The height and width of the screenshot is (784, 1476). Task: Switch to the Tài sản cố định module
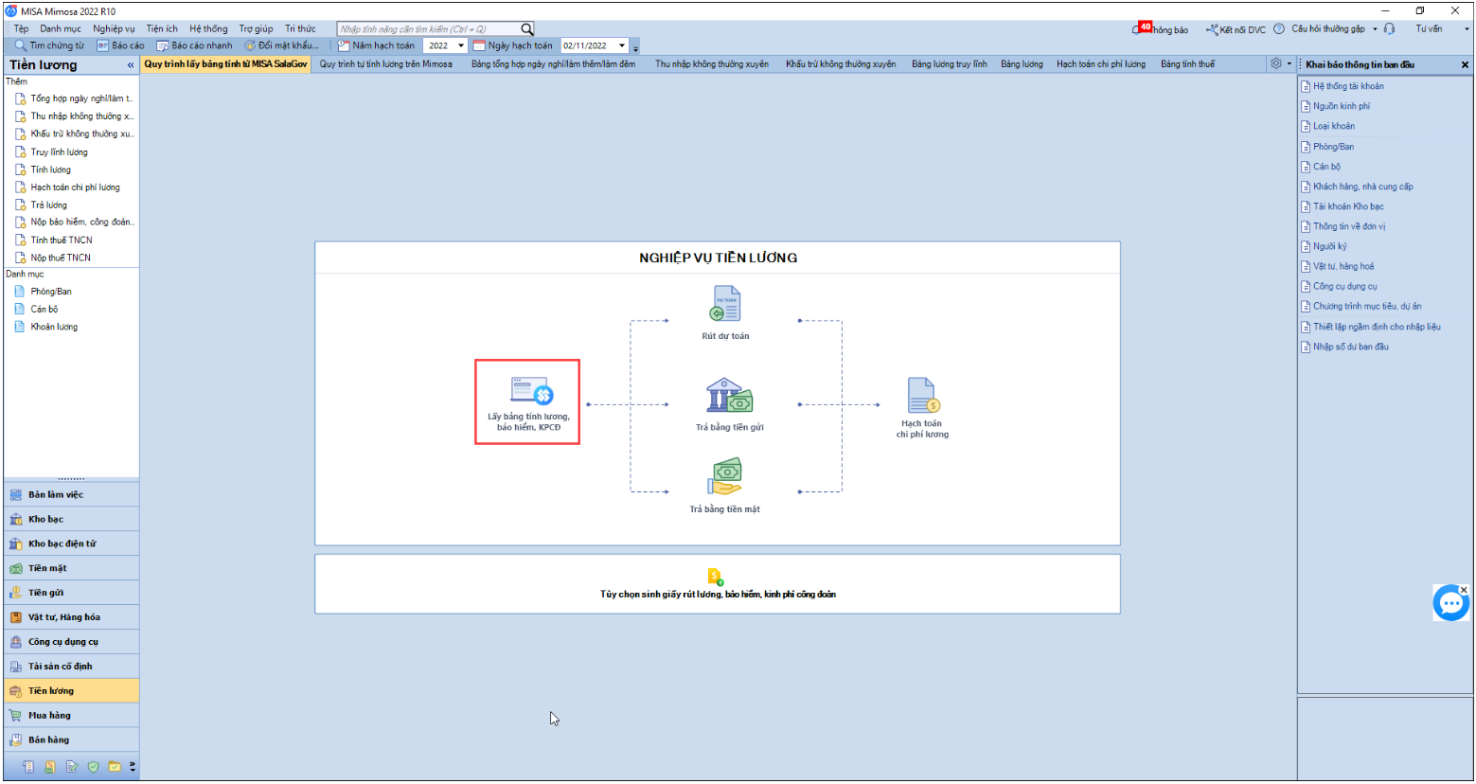[71, 667]
